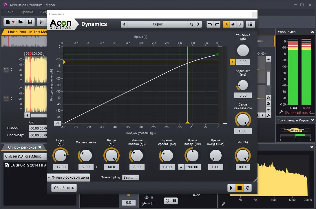
Task: Open the Сброс preset dropdown
Action: coord(158,24)
